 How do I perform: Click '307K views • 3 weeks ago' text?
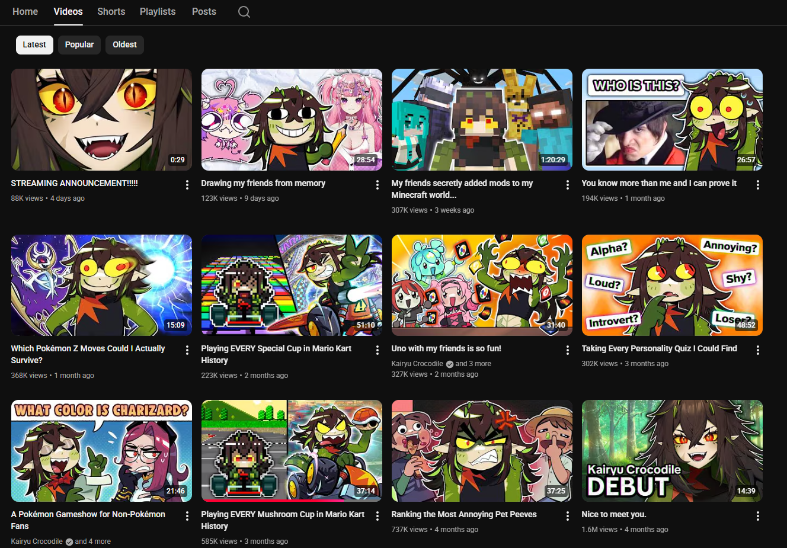(433, 210)
